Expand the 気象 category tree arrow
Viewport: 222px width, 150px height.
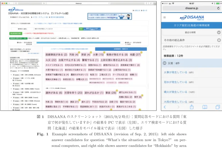pyautogui.click(x=11, y=101)
